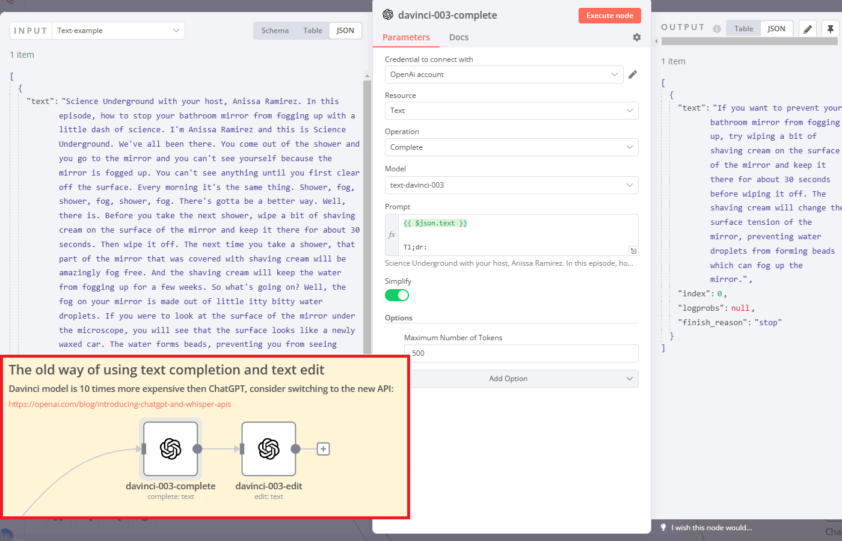
Task: Disable the Simplify toggle
Action: click(x=396, y=295)
